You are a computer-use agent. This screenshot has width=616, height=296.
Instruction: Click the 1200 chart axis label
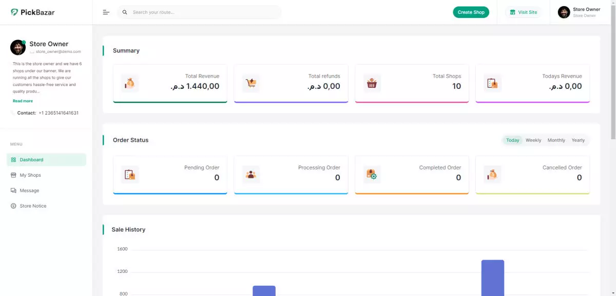[122, 271]
